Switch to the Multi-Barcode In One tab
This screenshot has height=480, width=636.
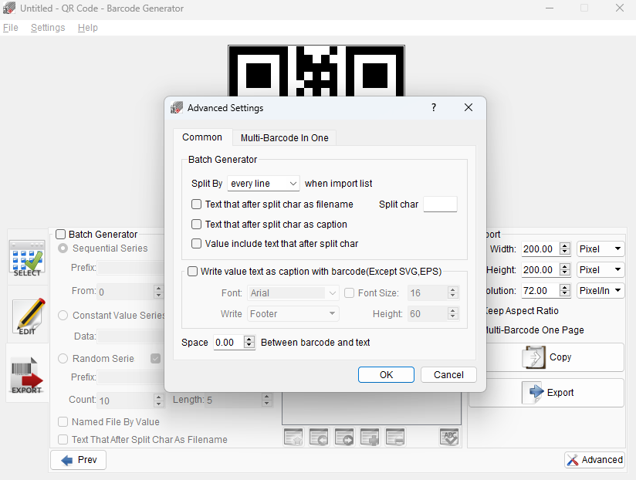(284, 138)
